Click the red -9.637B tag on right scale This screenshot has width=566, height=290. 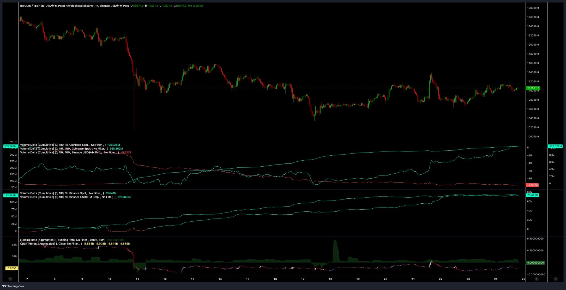coord(532,185)
